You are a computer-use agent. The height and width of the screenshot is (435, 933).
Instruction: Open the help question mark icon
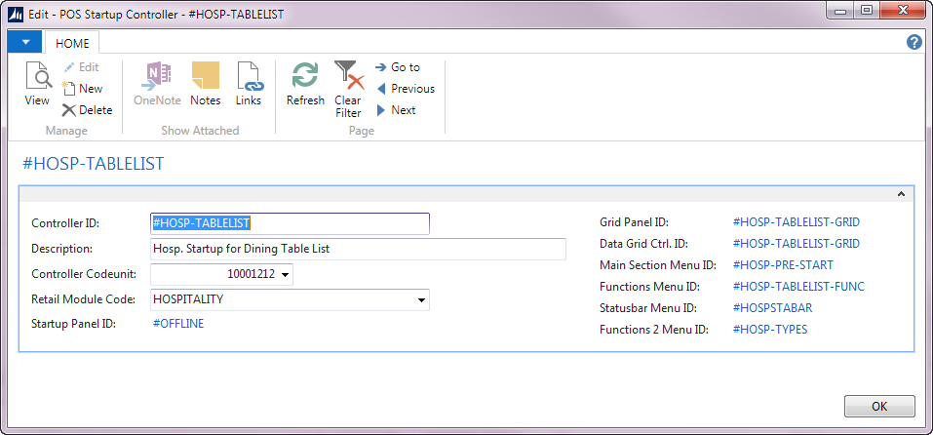pyautogui.click(x=914, y=42)
